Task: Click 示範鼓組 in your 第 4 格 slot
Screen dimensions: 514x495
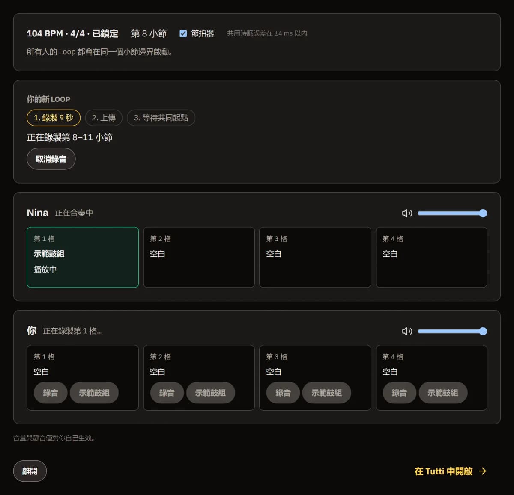Action: [x=443, y=393]
